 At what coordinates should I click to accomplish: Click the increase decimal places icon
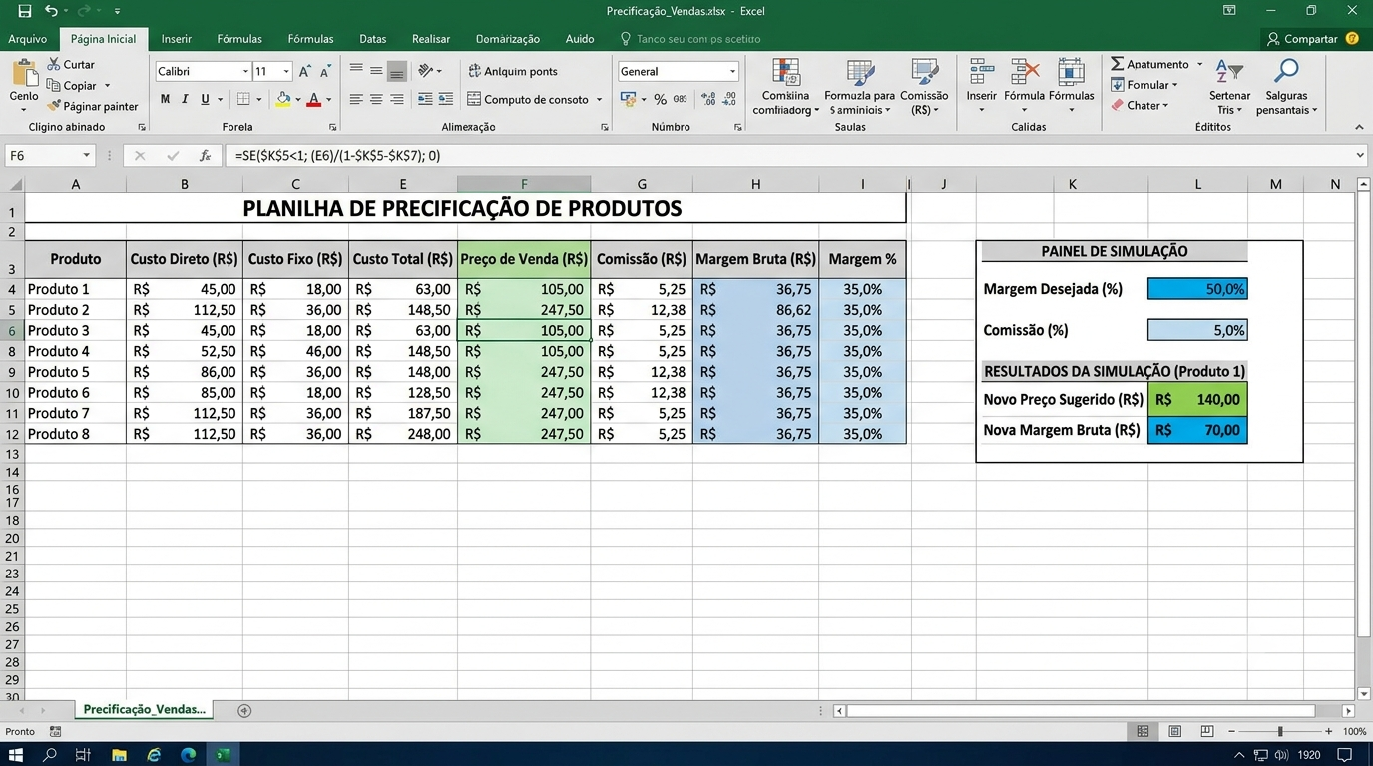coord(708,99)
